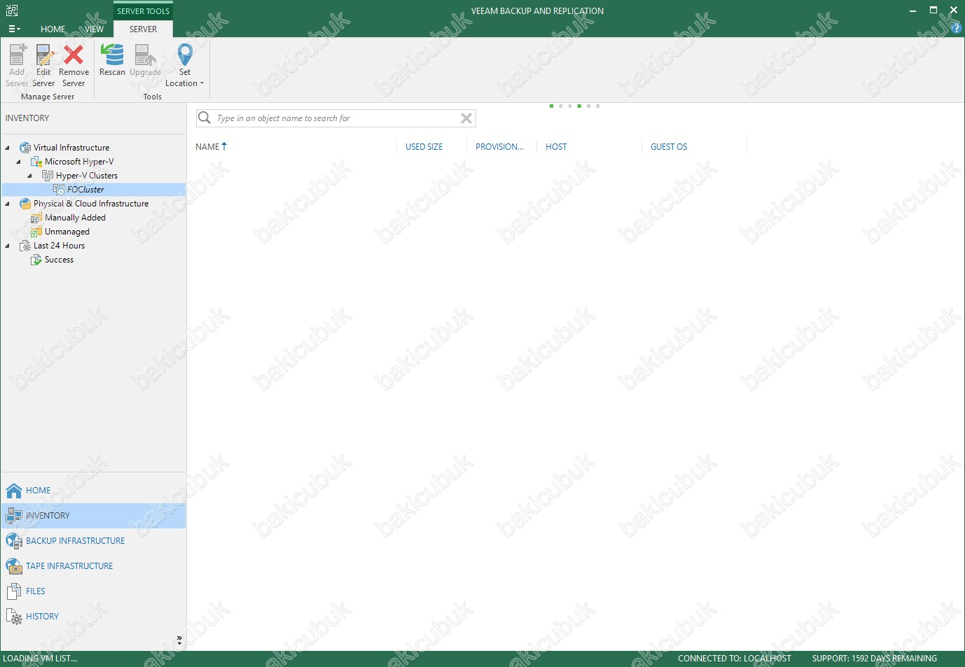Sort by GUEST OS column header
Image resolution: width=965 pixels, height=667 pixels.
pos(669,147)
